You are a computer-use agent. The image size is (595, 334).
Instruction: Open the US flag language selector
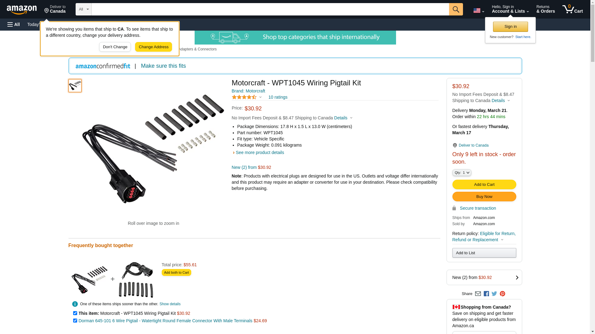tap(478, 11)
